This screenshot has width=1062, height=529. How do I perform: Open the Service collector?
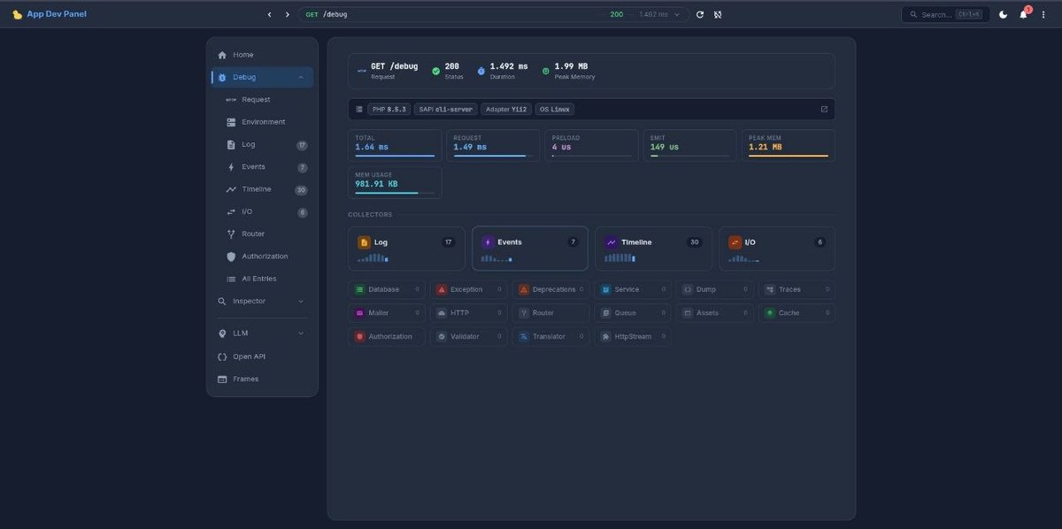tap(633, 289)
